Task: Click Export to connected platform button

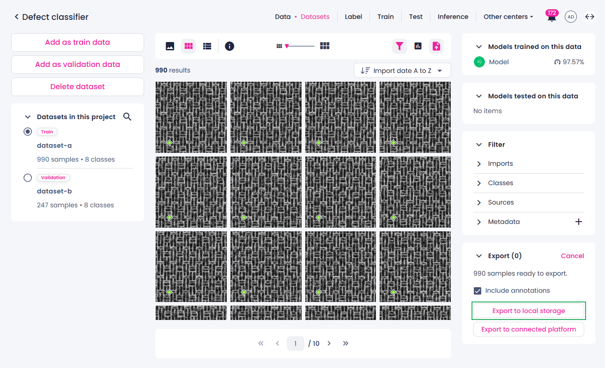Action: 529,329
